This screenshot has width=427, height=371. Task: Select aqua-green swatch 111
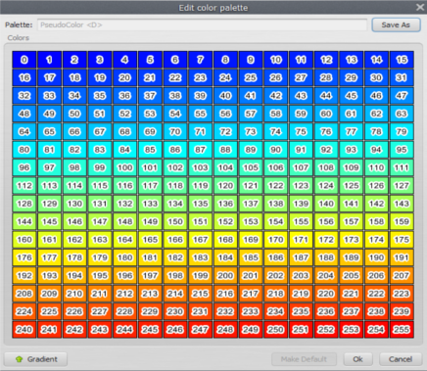coord(402,167)
